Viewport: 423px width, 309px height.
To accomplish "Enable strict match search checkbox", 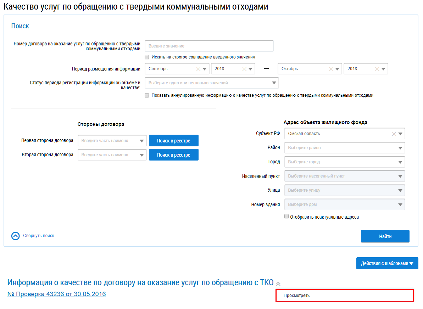I will click(x=147, y=57).
